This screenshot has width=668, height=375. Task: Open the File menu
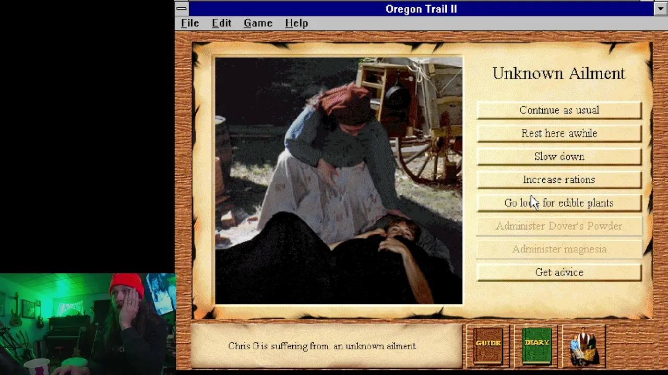[x=190, y=23]
